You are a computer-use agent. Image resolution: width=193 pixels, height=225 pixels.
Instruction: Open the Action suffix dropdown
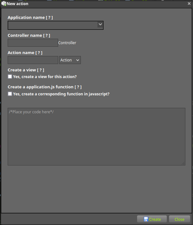point(70,60)
